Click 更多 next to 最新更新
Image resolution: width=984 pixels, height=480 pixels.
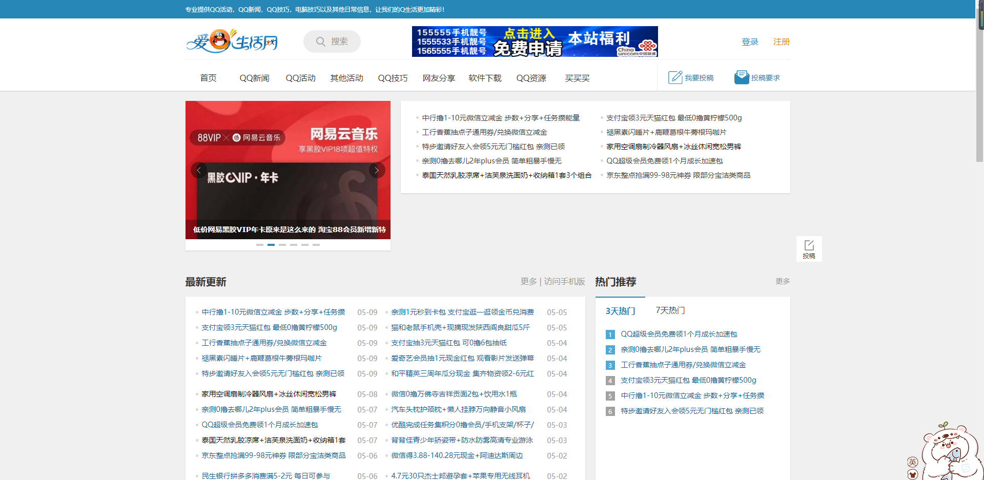click(x=529, y=281)
